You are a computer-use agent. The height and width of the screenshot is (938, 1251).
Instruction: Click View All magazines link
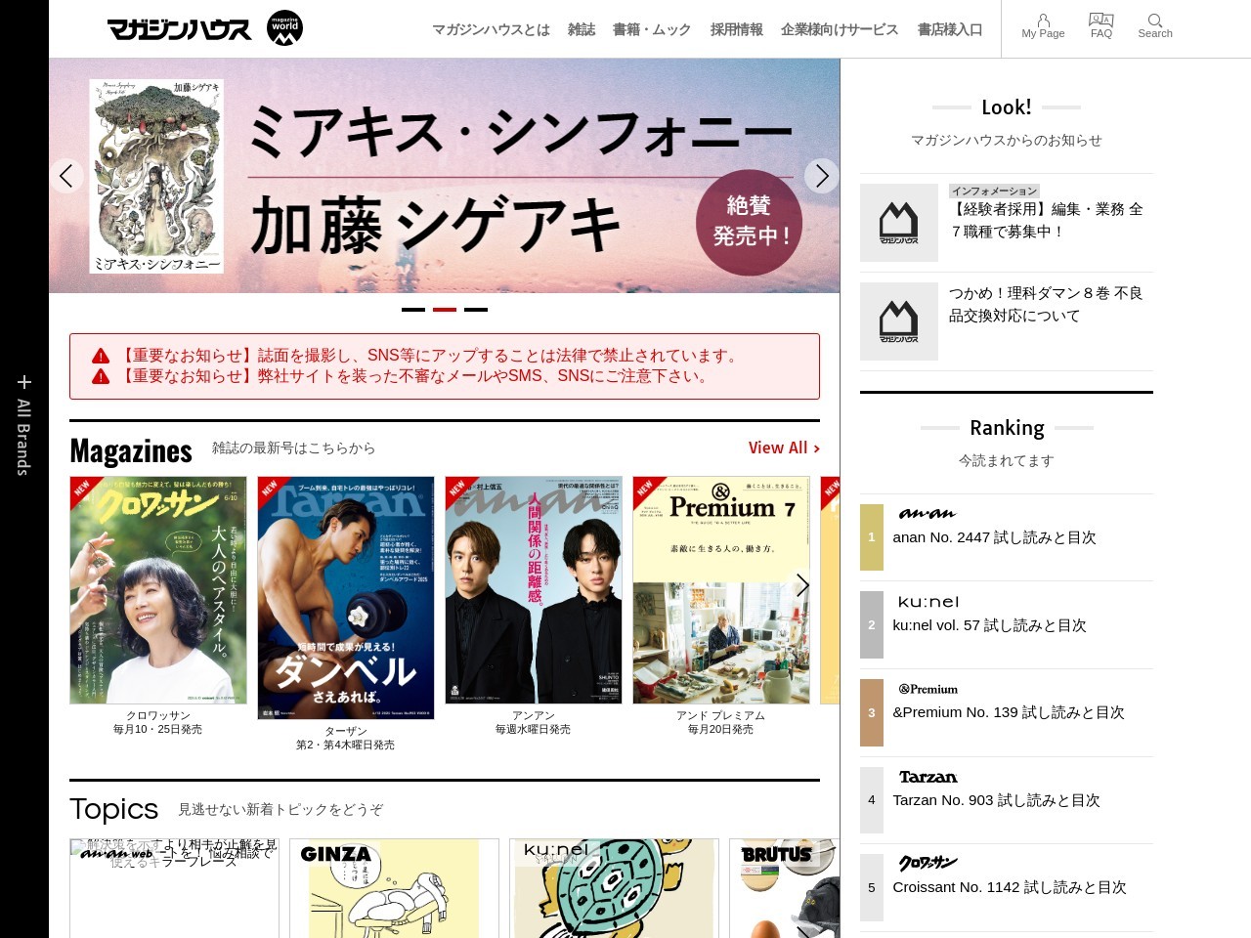tap(784, 448)
